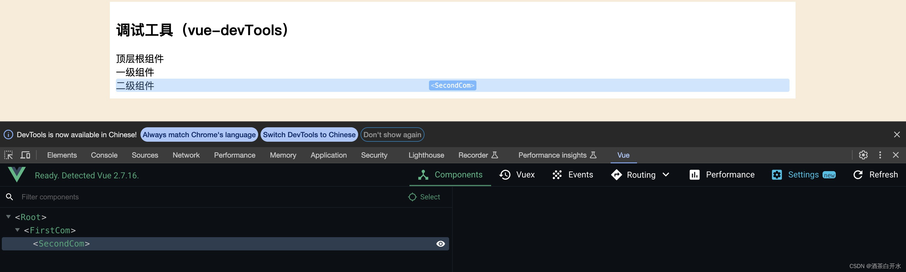Click the Ready. Detected Vue 2.7.16. status

pyautogui.click(x=87, y=175)
